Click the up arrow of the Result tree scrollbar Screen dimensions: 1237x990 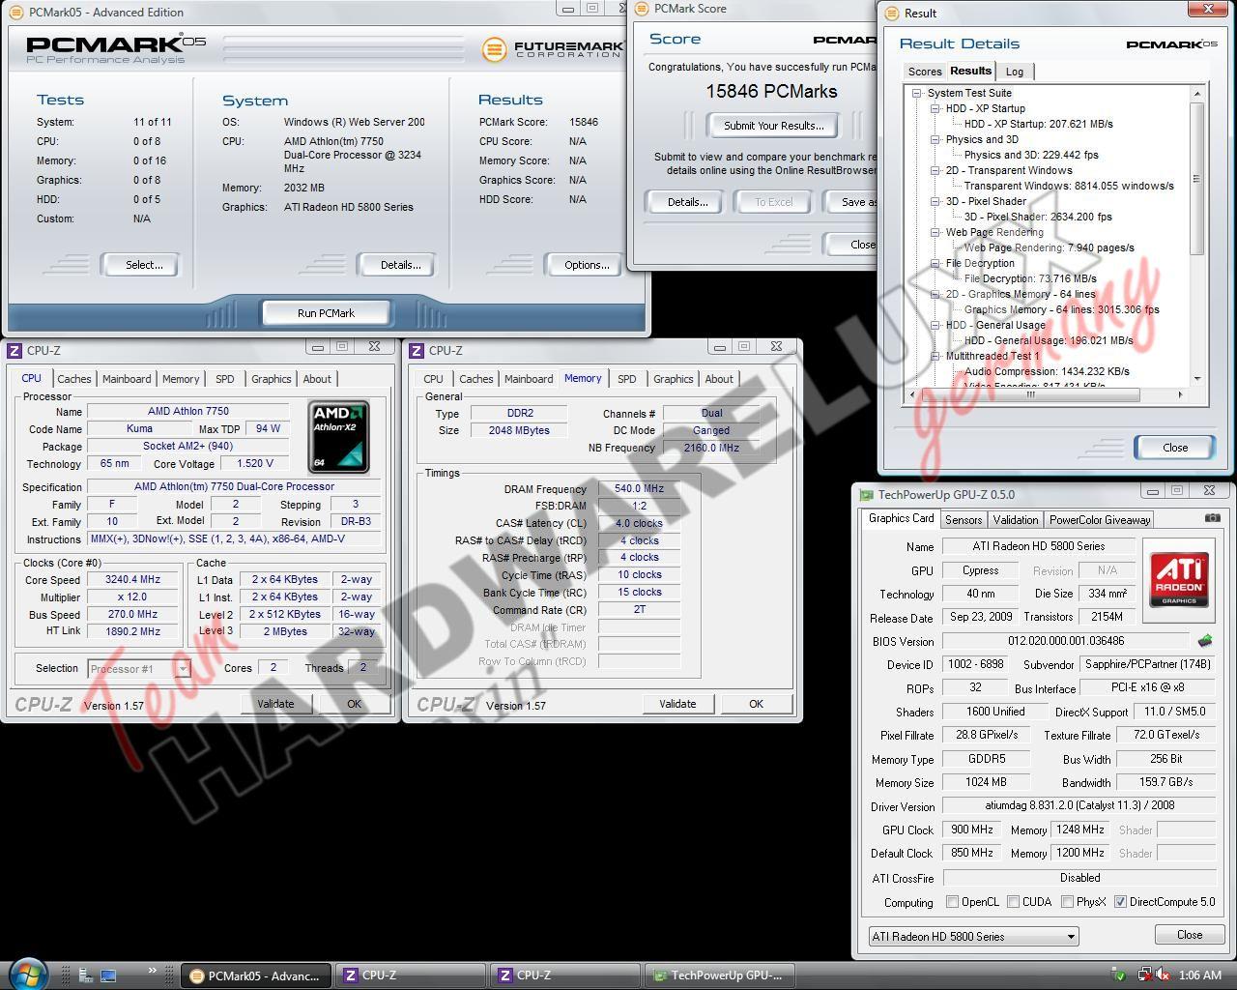(x=1196, y=94)
